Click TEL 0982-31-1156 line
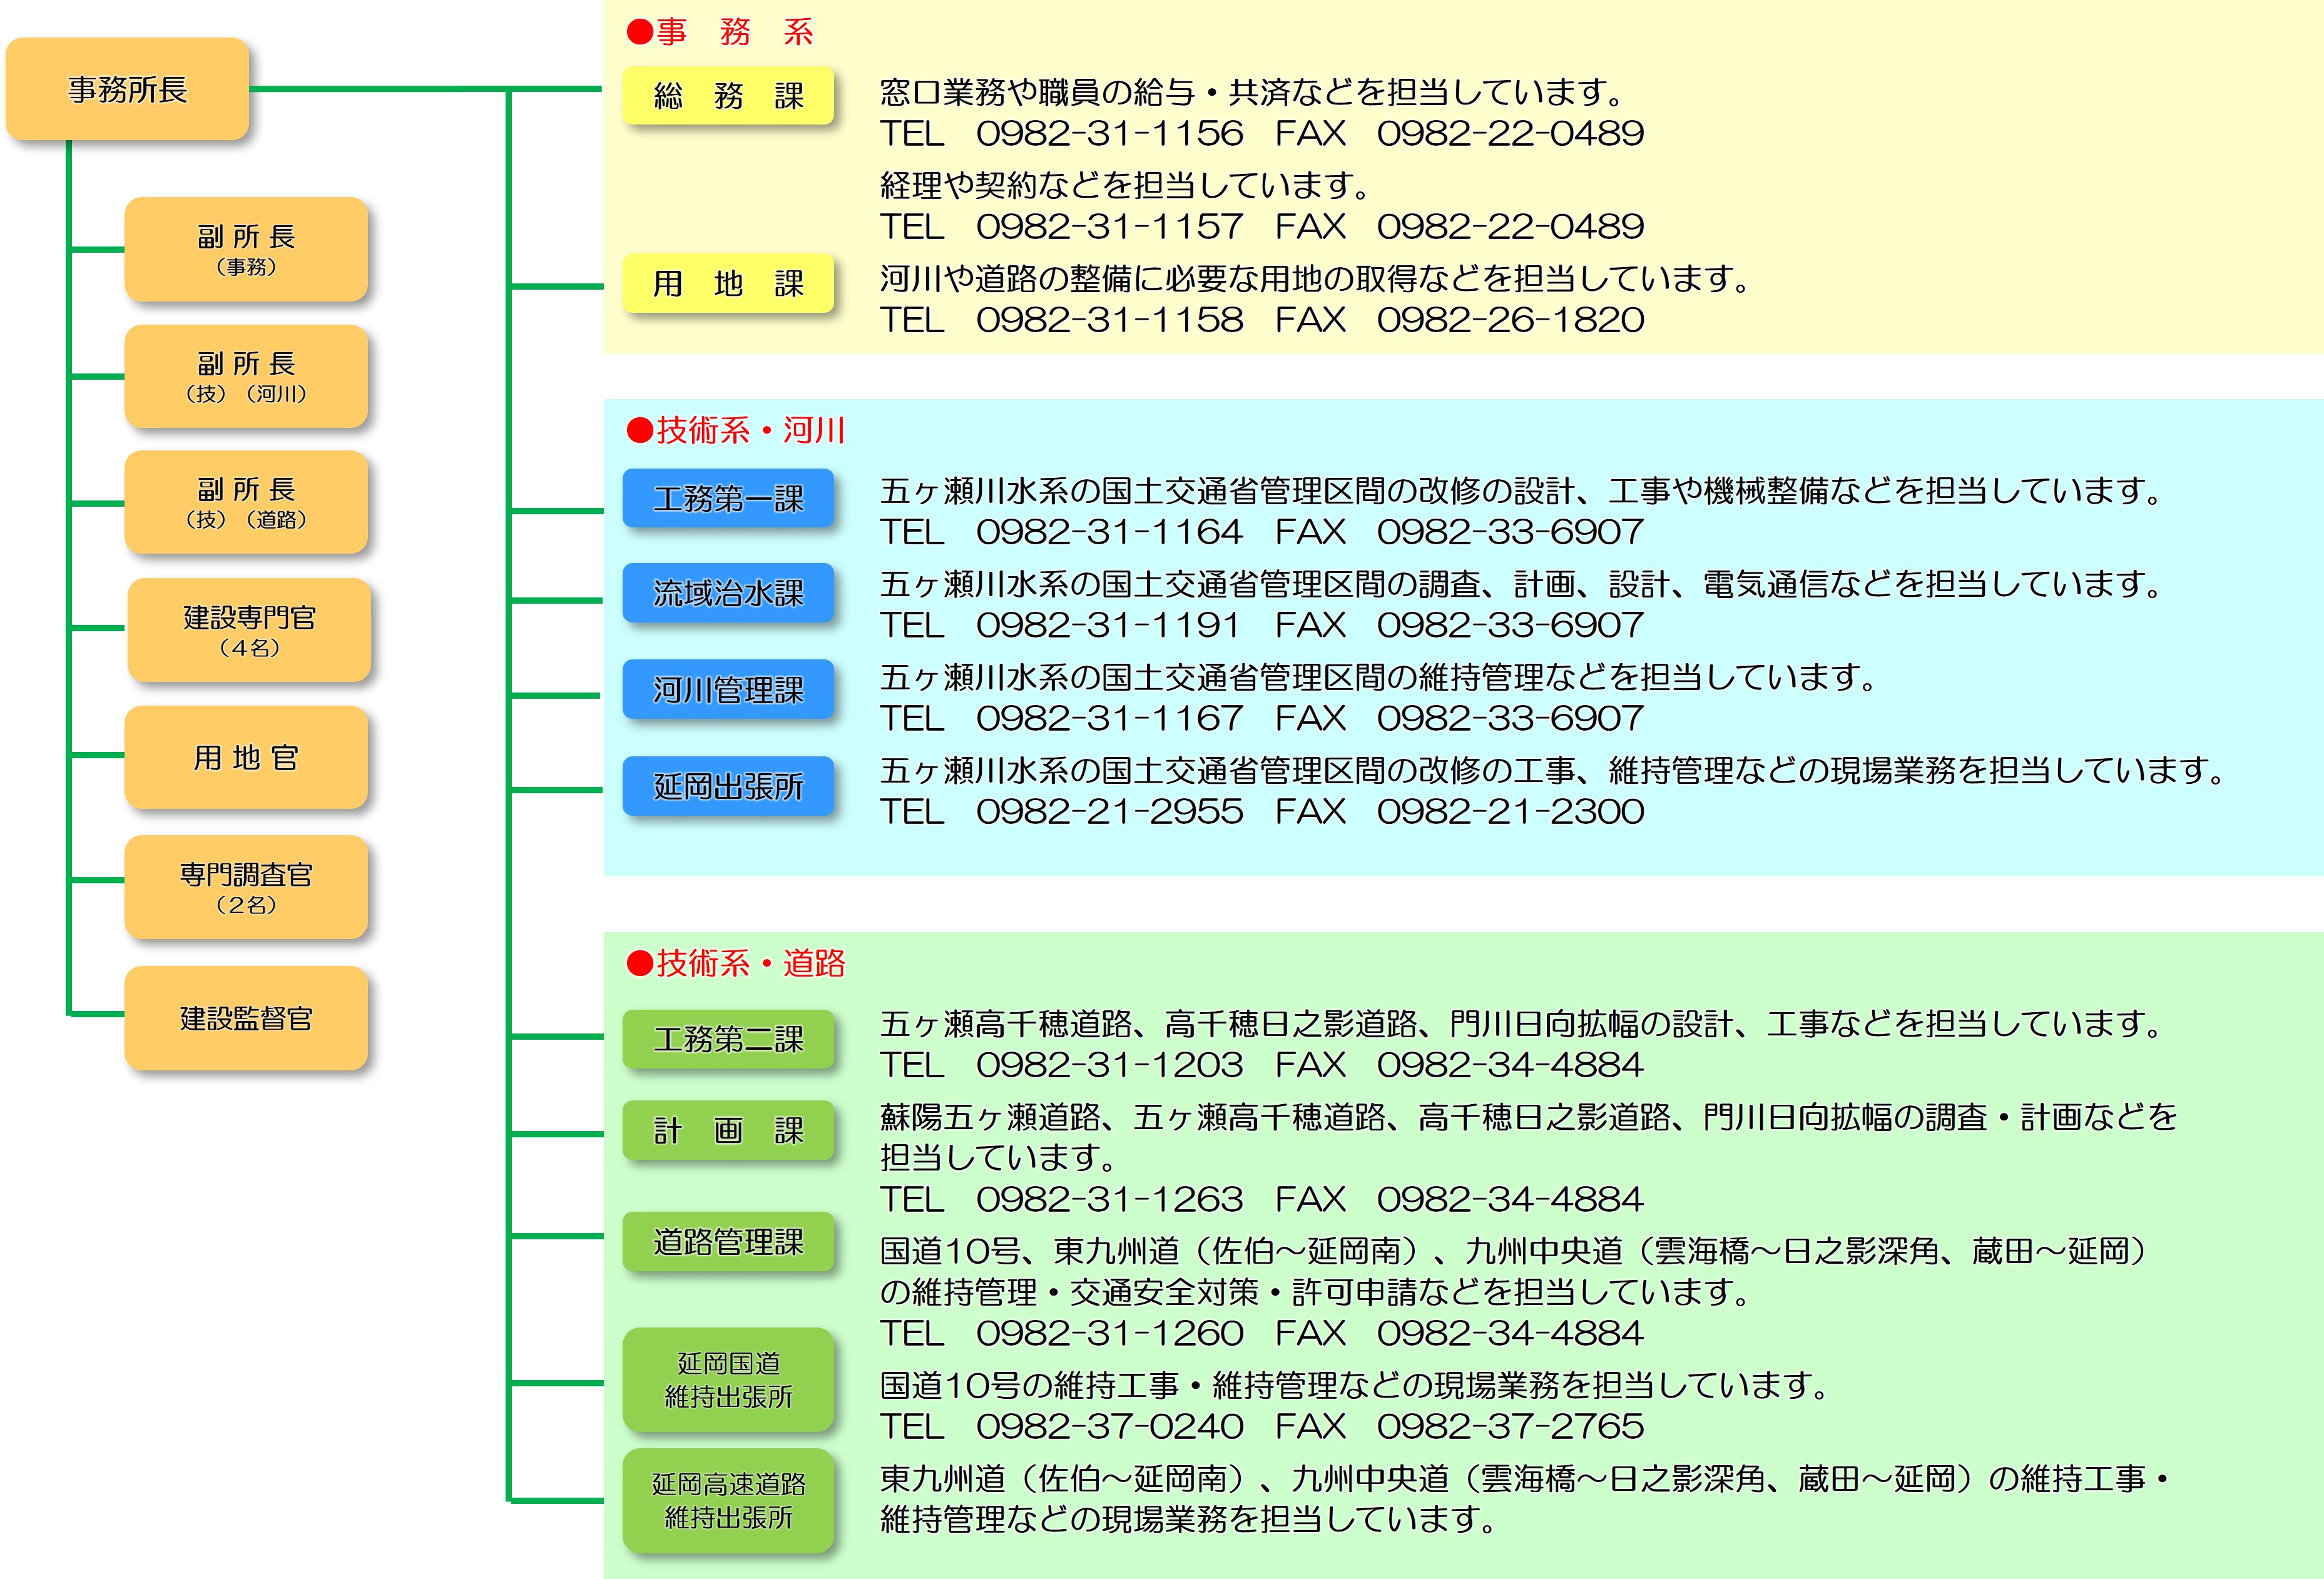The height and width of the screenshot is (1579, 2324). (x=1262, y=133)
